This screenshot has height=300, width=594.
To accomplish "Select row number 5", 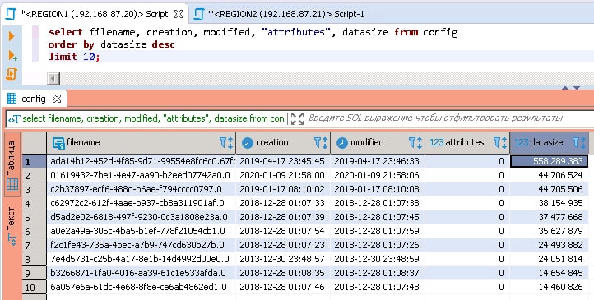I will [x=35, y=218].
